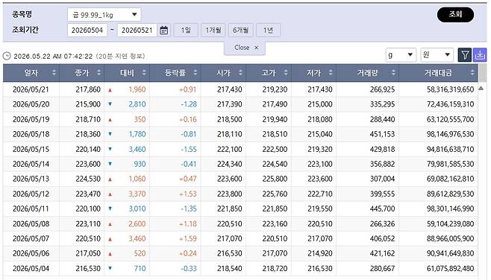Select the 2026/05/19 date cell
This screenshot has height=280, width=491.
pos(31,119)
